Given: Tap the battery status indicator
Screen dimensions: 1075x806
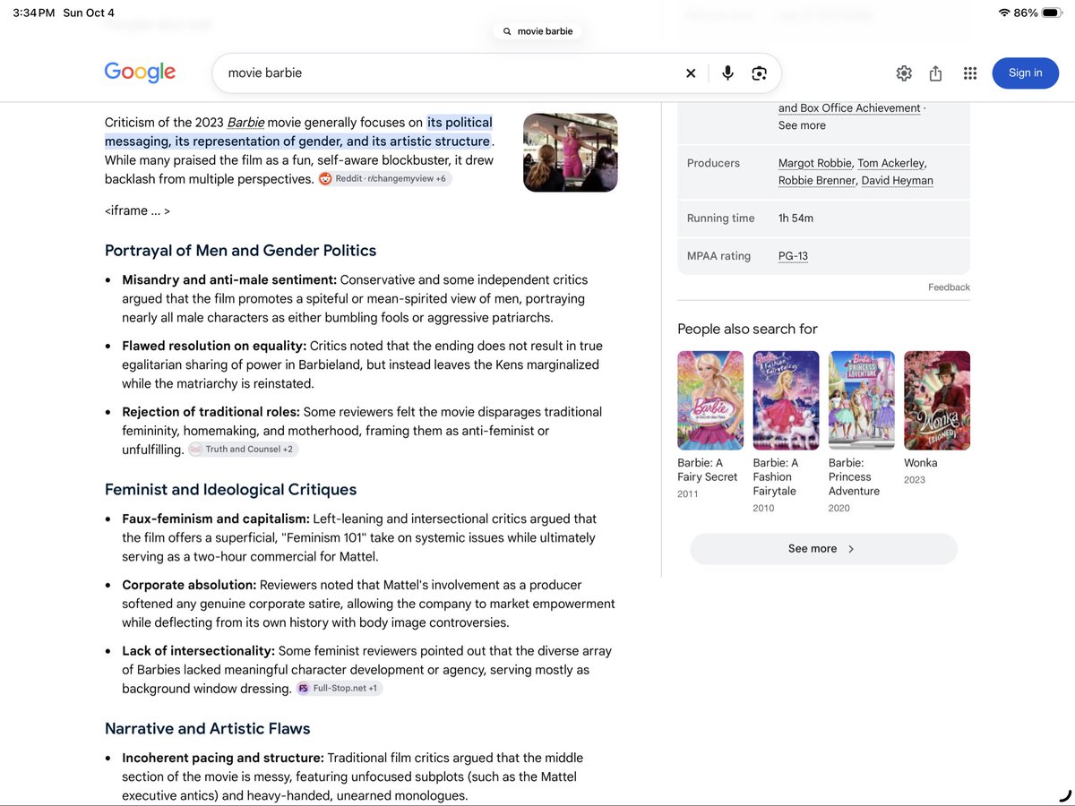Looking at the screenshot, I should [x=1052, y=13].
